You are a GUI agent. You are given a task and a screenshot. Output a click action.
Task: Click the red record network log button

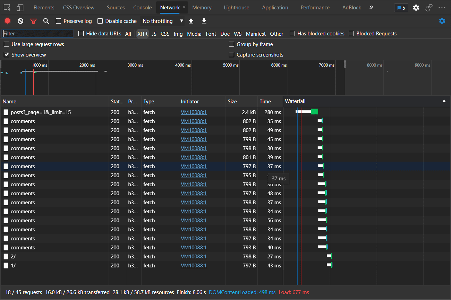(x=8, y=21)
